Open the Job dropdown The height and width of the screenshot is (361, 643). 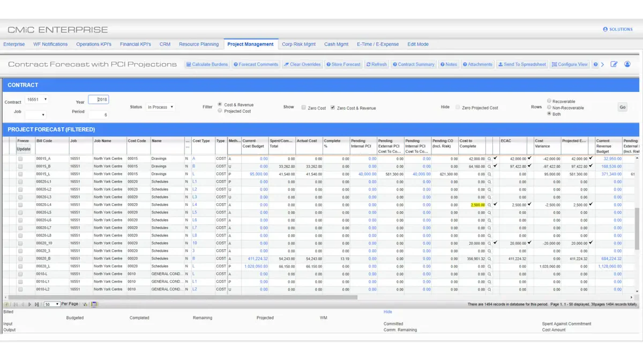[35, 115]
